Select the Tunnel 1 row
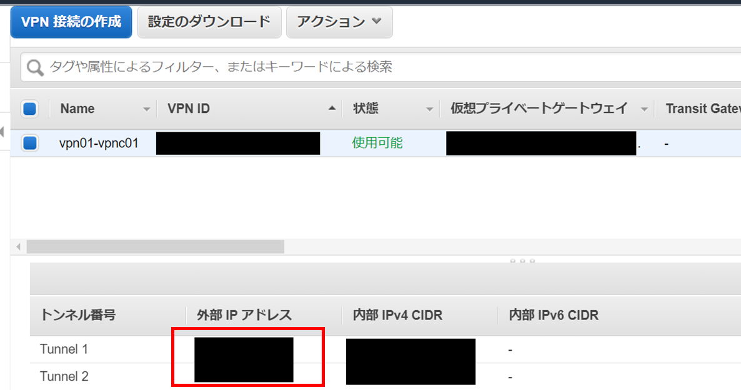 [x=64, y=349]
